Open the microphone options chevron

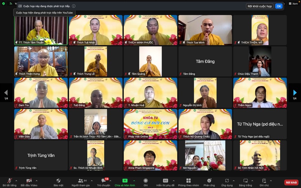click(16, 180)
